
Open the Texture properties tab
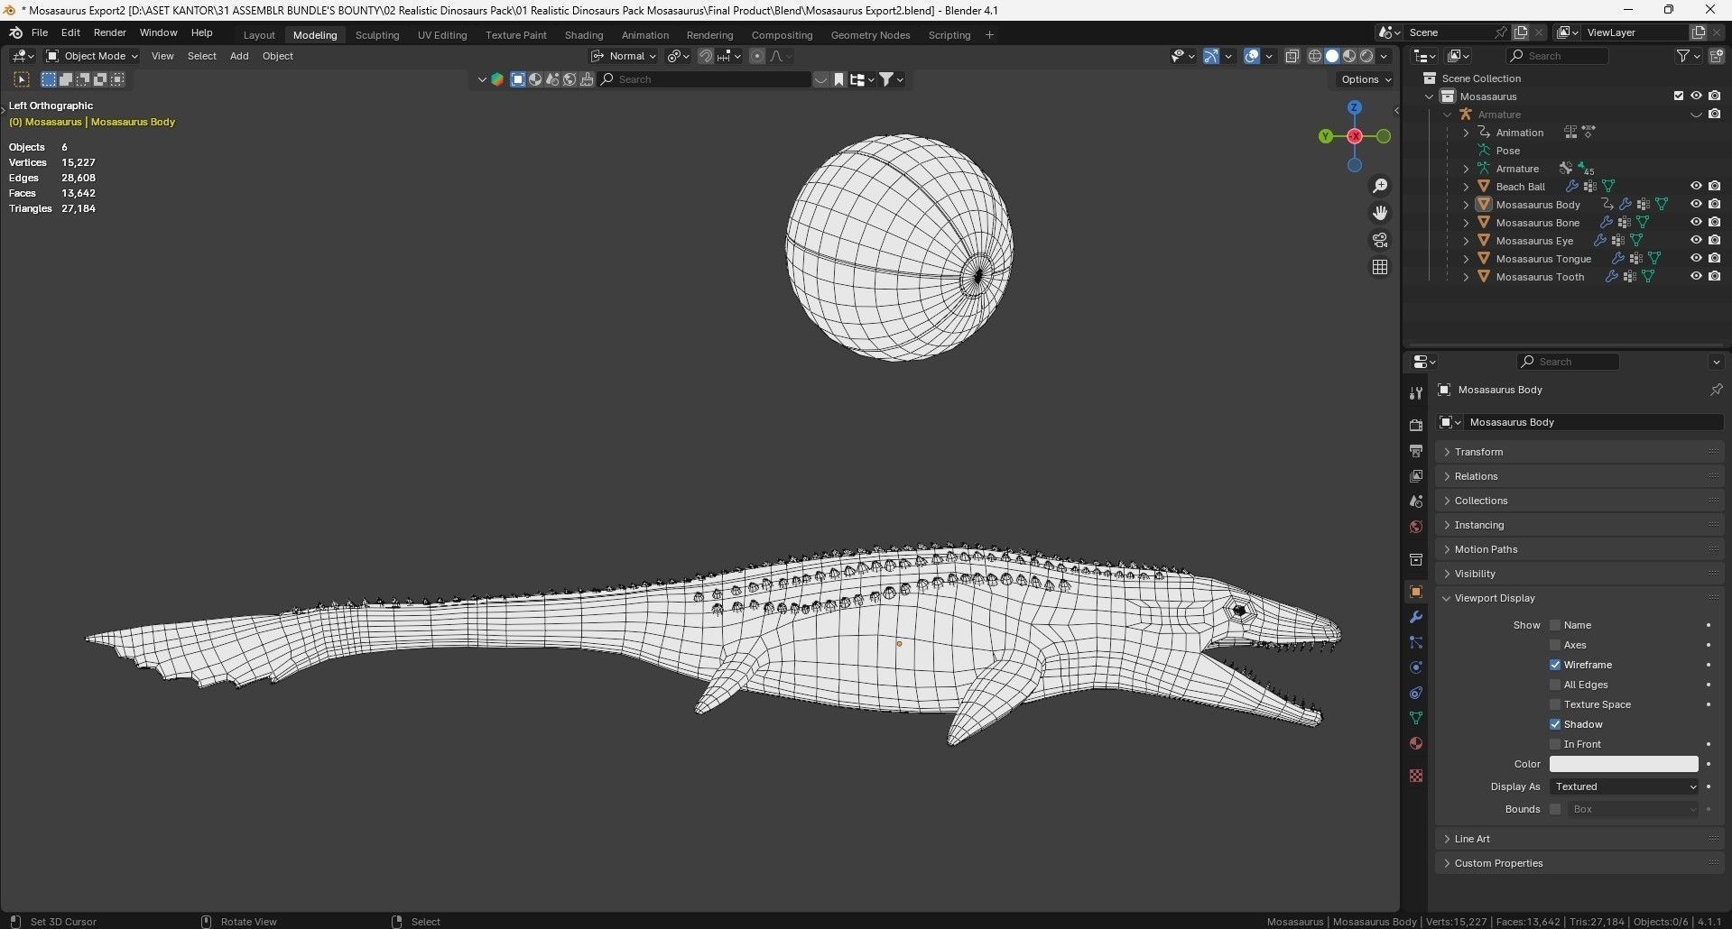tap(1415, 776)
